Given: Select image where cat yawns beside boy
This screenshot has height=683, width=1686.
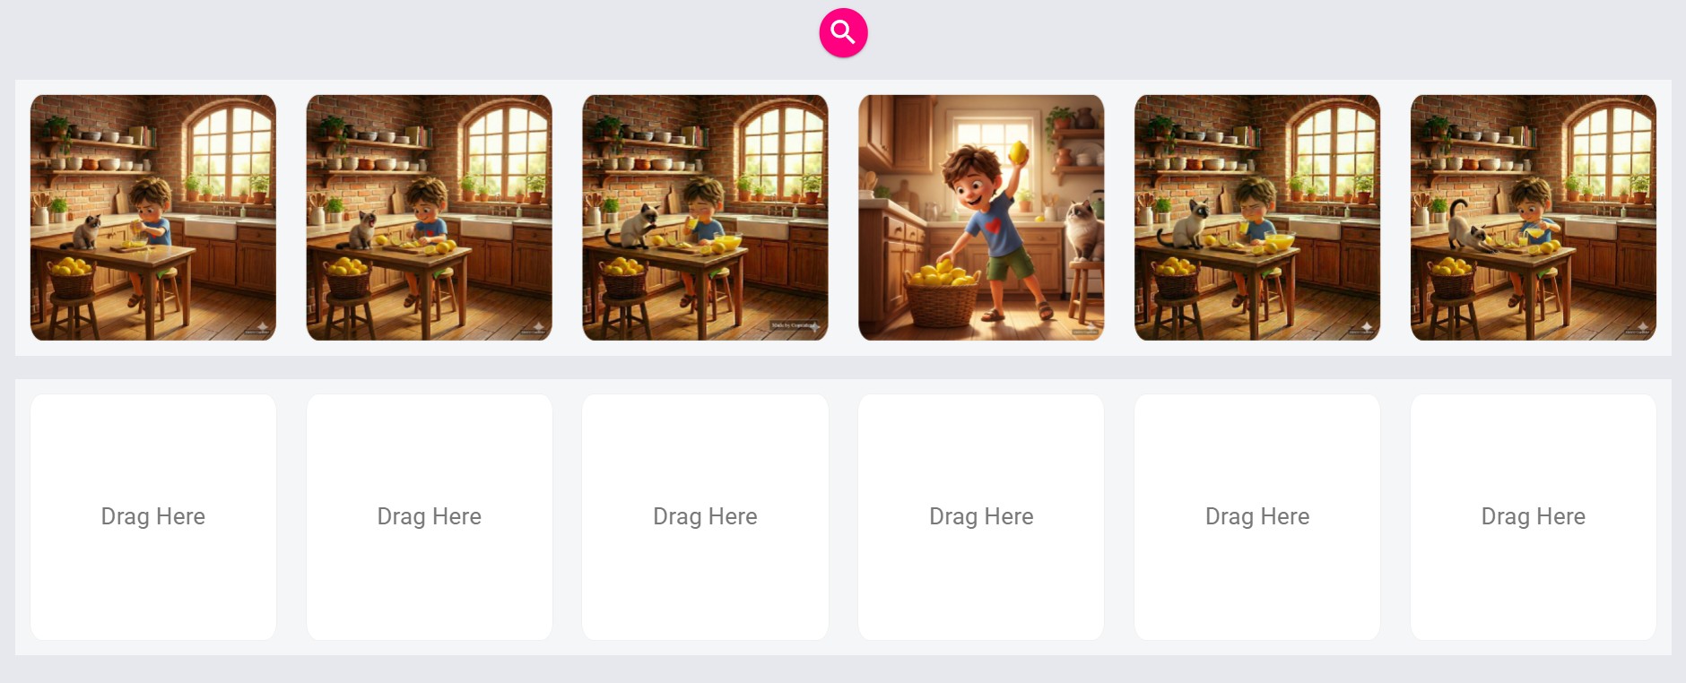Looking at the screenshot, I should point(430,218).
